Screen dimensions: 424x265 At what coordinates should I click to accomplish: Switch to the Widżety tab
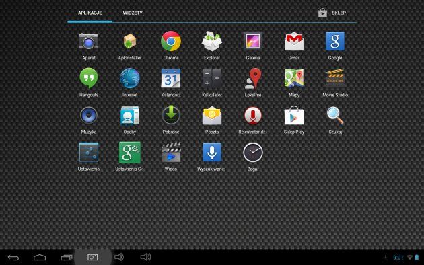tap(133, 13)
